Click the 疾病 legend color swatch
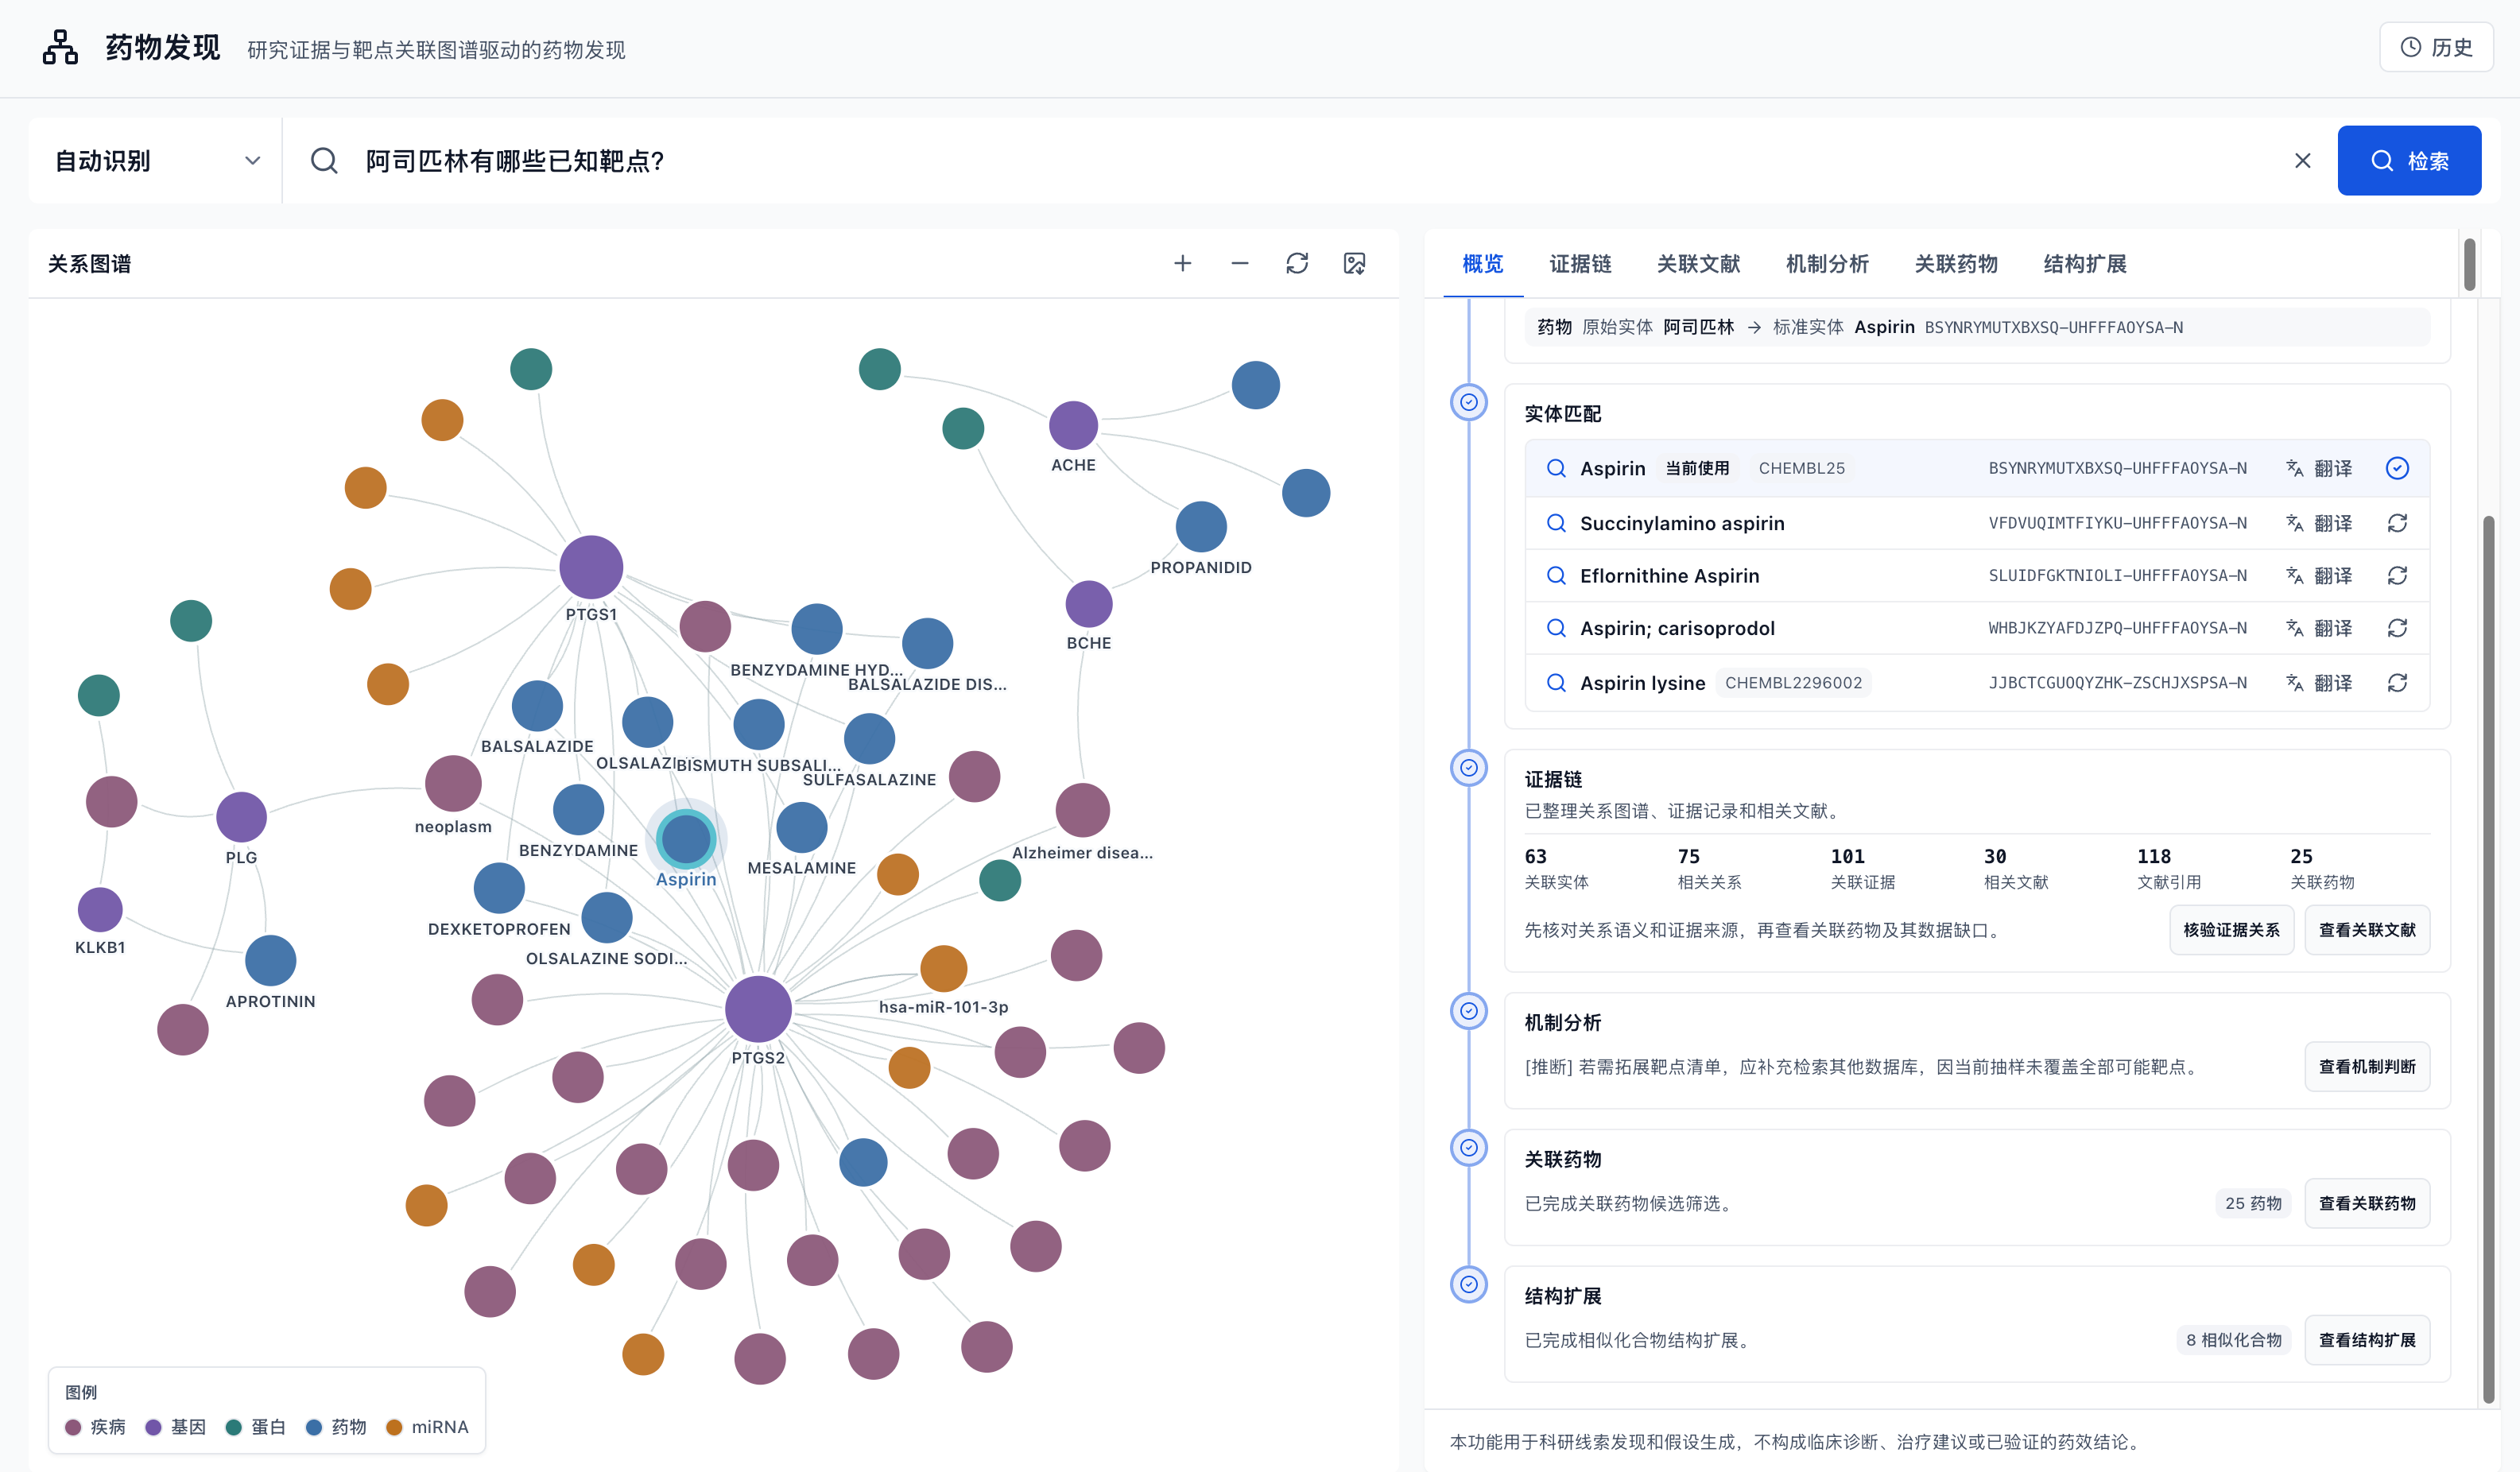Image resolution: width=2520 pixels, height=1472 pixels. point(73,1427)
